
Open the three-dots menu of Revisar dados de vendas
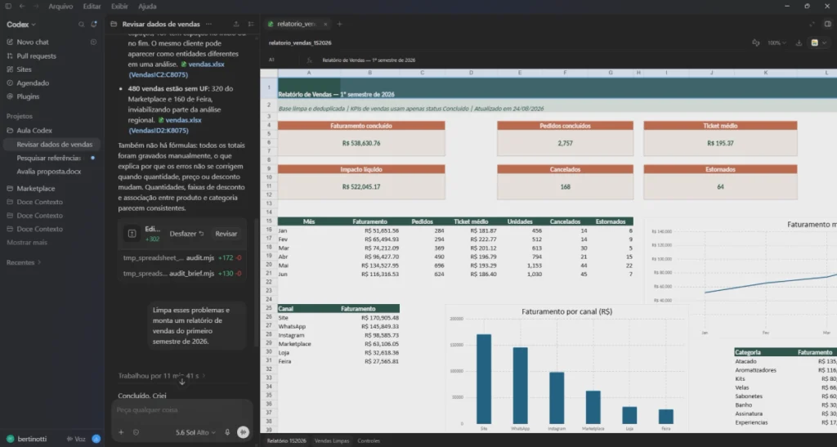(208, 24)
